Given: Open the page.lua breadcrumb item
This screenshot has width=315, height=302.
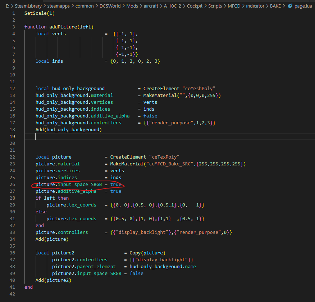Looking at the screenshot, I should point(303,6).
